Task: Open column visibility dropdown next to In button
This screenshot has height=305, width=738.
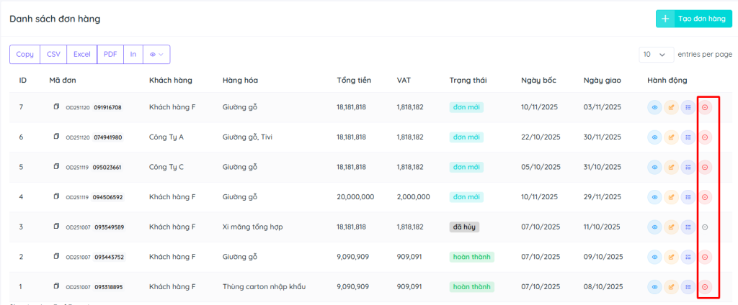Action: [156, 54]
